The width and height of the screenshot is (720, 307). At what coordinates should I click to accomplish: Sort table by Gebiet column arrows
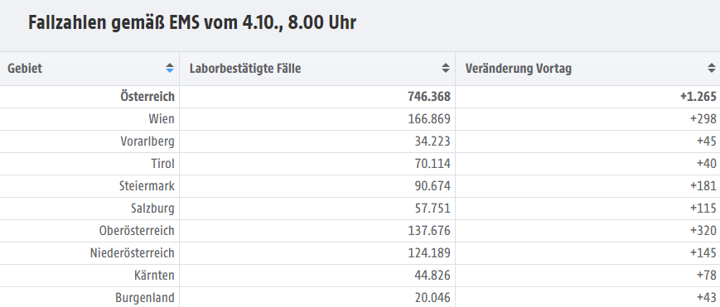tap(170, 69)
